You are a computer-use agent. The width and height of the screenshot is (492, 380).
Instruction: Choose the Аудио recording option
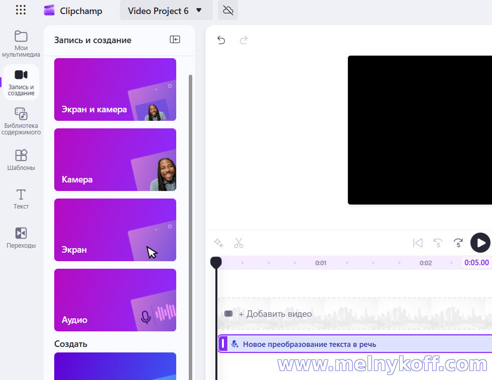(x=115, y=300)
